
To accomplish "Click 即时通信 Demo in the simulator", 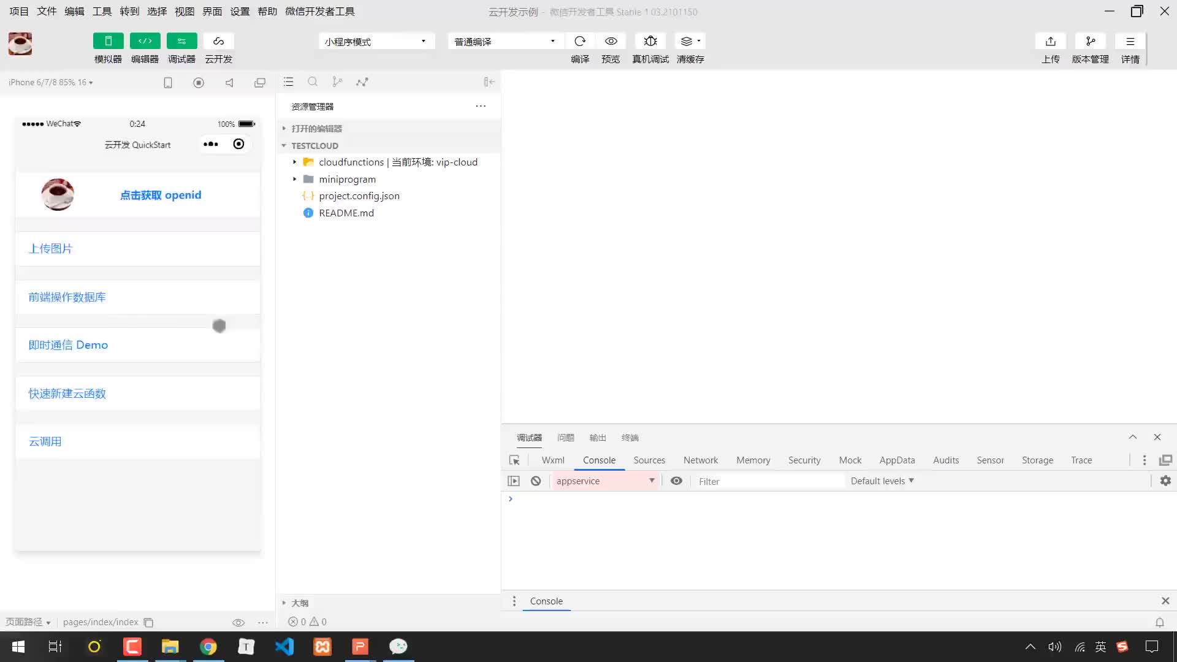I will pos(138,344).
